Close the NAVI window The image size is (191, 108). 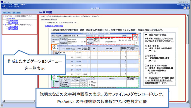188,2
